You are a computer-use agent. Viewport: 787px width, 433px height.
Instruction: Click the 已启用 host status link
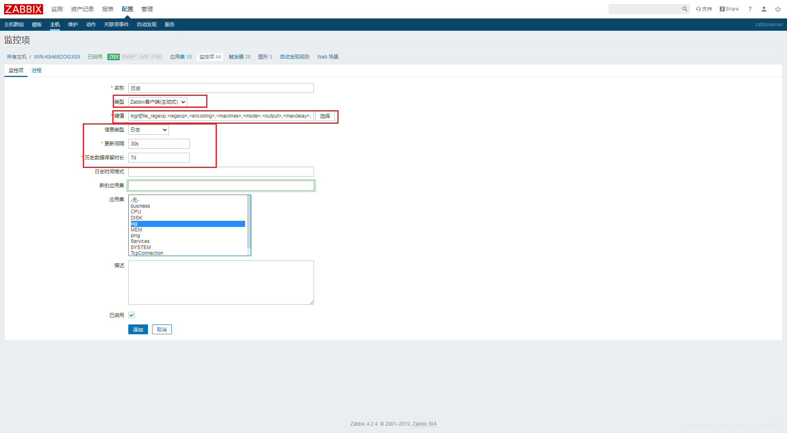(95, 57)
